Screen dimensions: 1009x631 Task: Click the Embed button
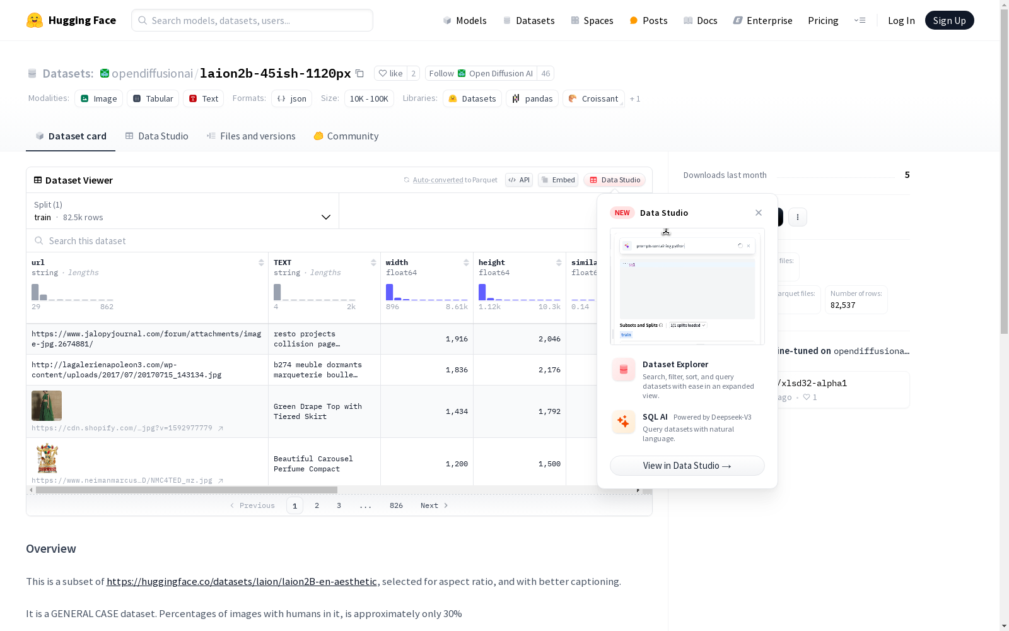coord(558,180)
